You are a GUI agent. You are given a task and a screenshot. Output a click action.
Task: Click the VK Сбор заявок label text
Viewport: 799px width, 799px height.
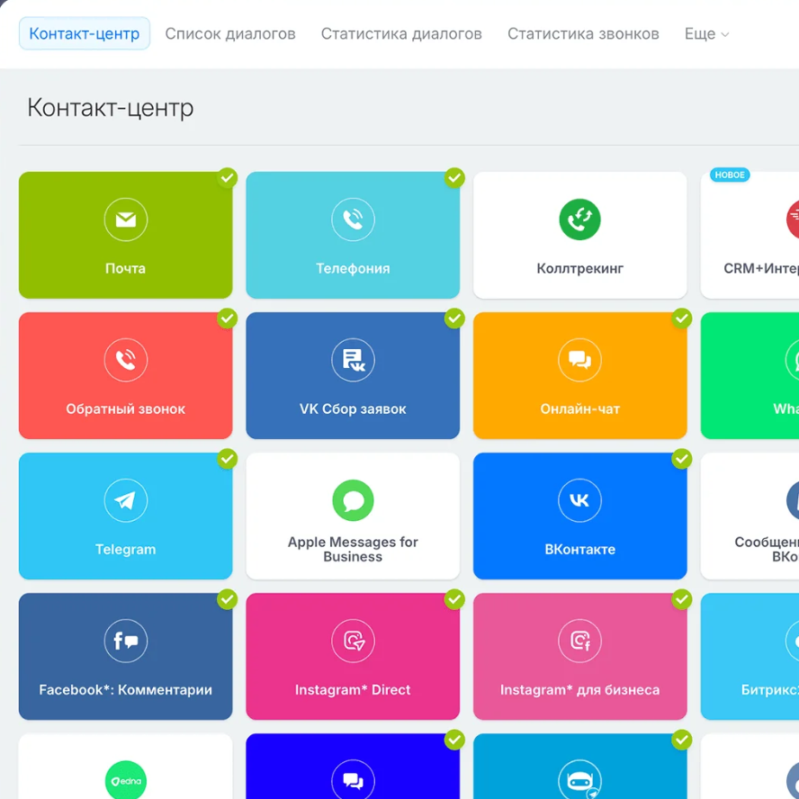[353, 408]
